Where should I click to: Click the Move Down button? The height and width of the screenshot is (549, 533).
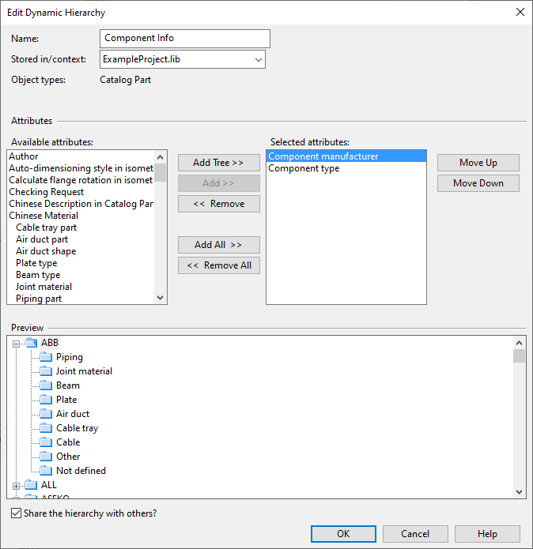(x=478, y=183)
